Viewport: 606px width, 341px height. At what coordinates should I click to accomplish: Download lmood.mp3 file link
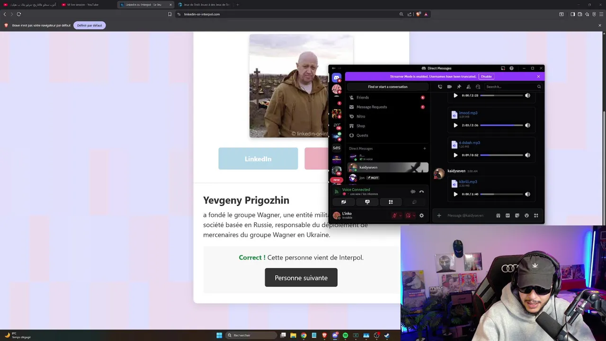[468, 113]
